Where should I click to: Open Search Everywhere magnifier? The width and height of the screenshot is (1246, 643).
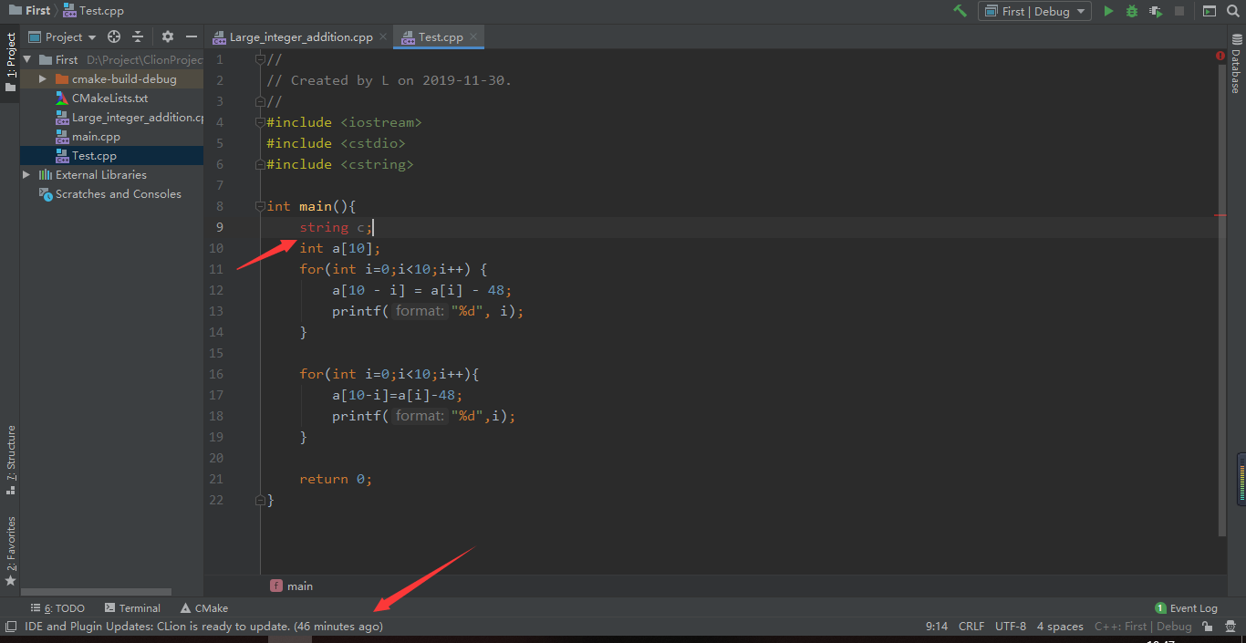point(1233,11)
